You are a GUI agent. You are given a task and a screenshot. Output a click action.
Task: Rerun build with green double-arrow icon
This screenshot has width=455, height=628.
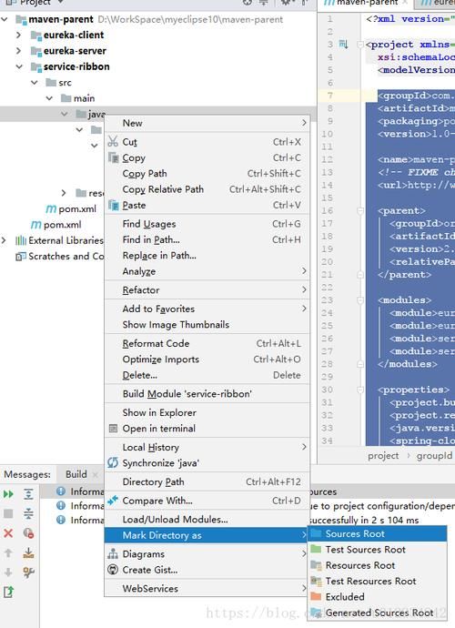(8, 494)
